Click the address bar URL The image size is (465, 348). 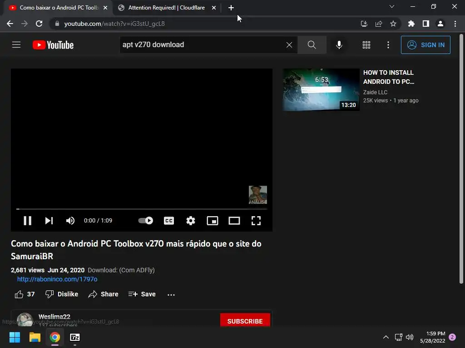click(114, 24)
